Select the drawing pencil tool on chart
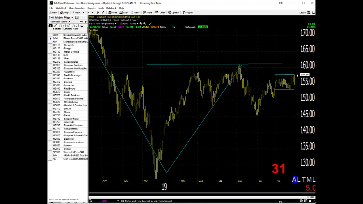Viewport: 363px width, 204px height. [x=150, y=24]
